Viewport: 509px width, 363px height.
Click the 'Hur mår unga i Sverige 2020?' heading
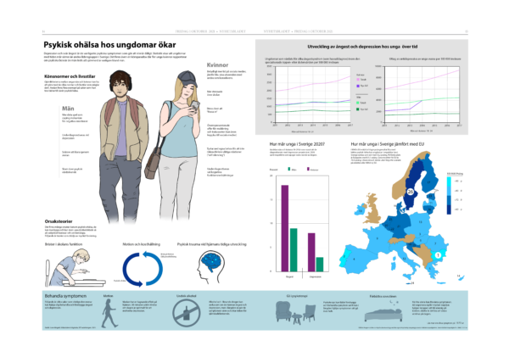coord(297,144)
